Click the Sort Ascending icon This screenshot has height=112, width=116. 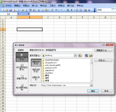pyautogui.click(x=77, y=10)
